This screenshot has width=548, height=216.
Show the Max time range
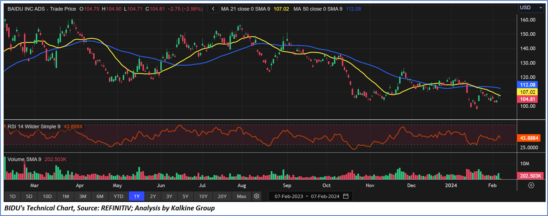[242, 196]
